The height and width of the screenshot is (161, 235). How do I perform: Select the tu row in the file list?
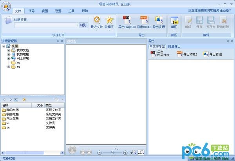pyautogui.click(x=33, y=128)
